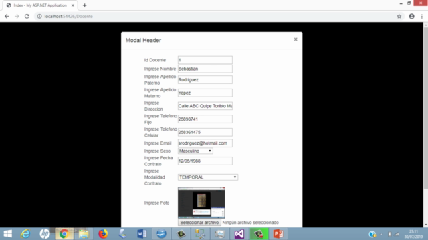The height and width of the screenshot is (240, 428).
Task: Close the Modal Header dialog
Action: [x=296, y=39]
